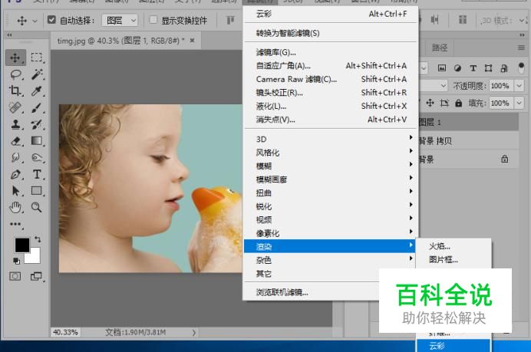This screenshot has width=531, height=352.
Task: Open the 填充 dropdown arrow
Action: (519, 103)
